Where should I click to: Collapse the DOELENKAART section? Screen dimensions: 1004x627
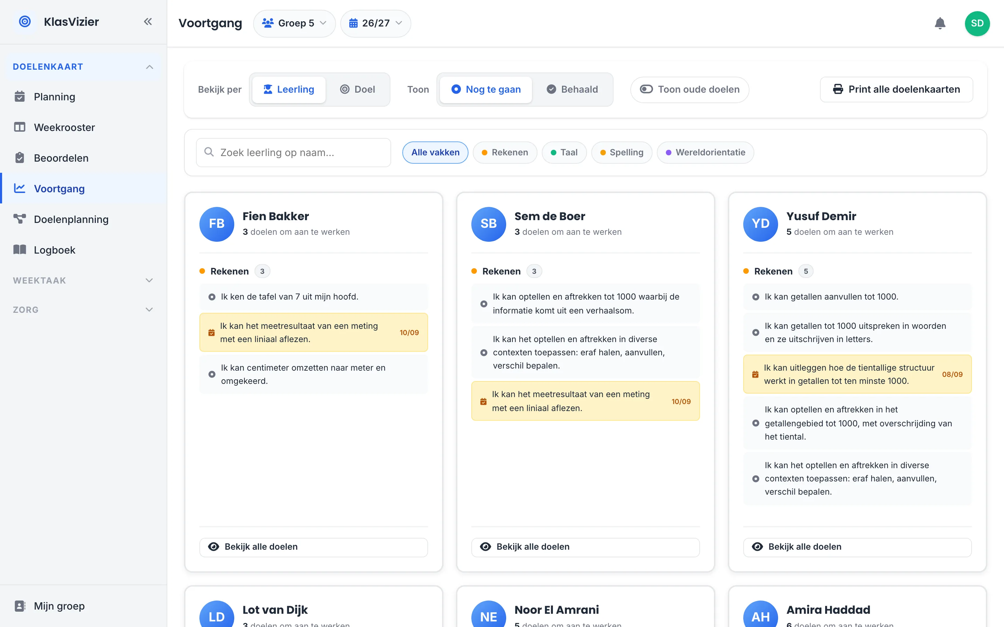coord(83,67)
